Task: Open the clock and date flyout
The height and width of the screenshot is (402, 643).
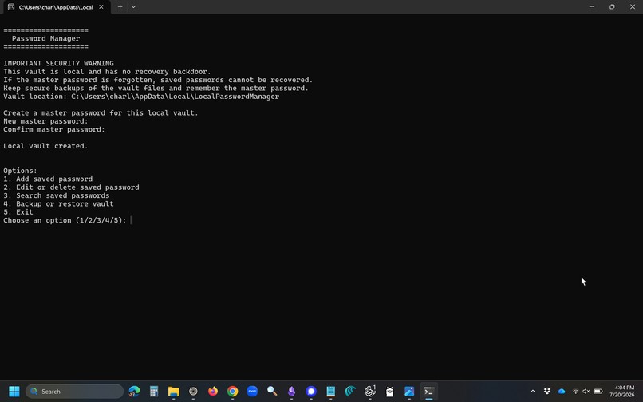Action: click(x=624, y=392)
